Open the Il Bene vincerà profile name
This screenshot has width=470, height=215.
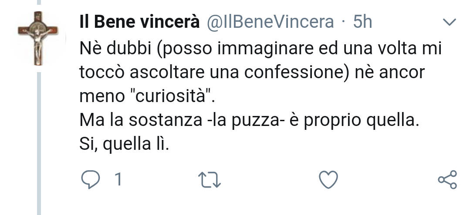point(139,22)
